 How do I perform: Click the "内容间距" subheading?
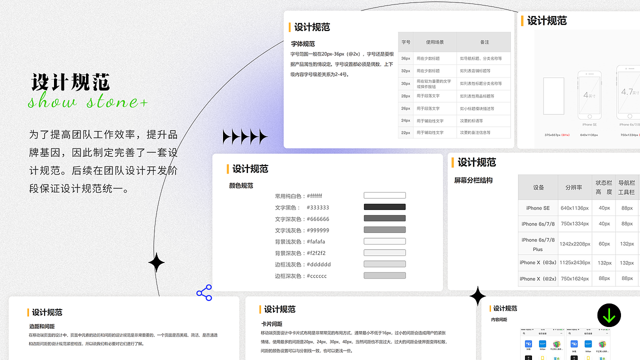click(x=499, y=319)
